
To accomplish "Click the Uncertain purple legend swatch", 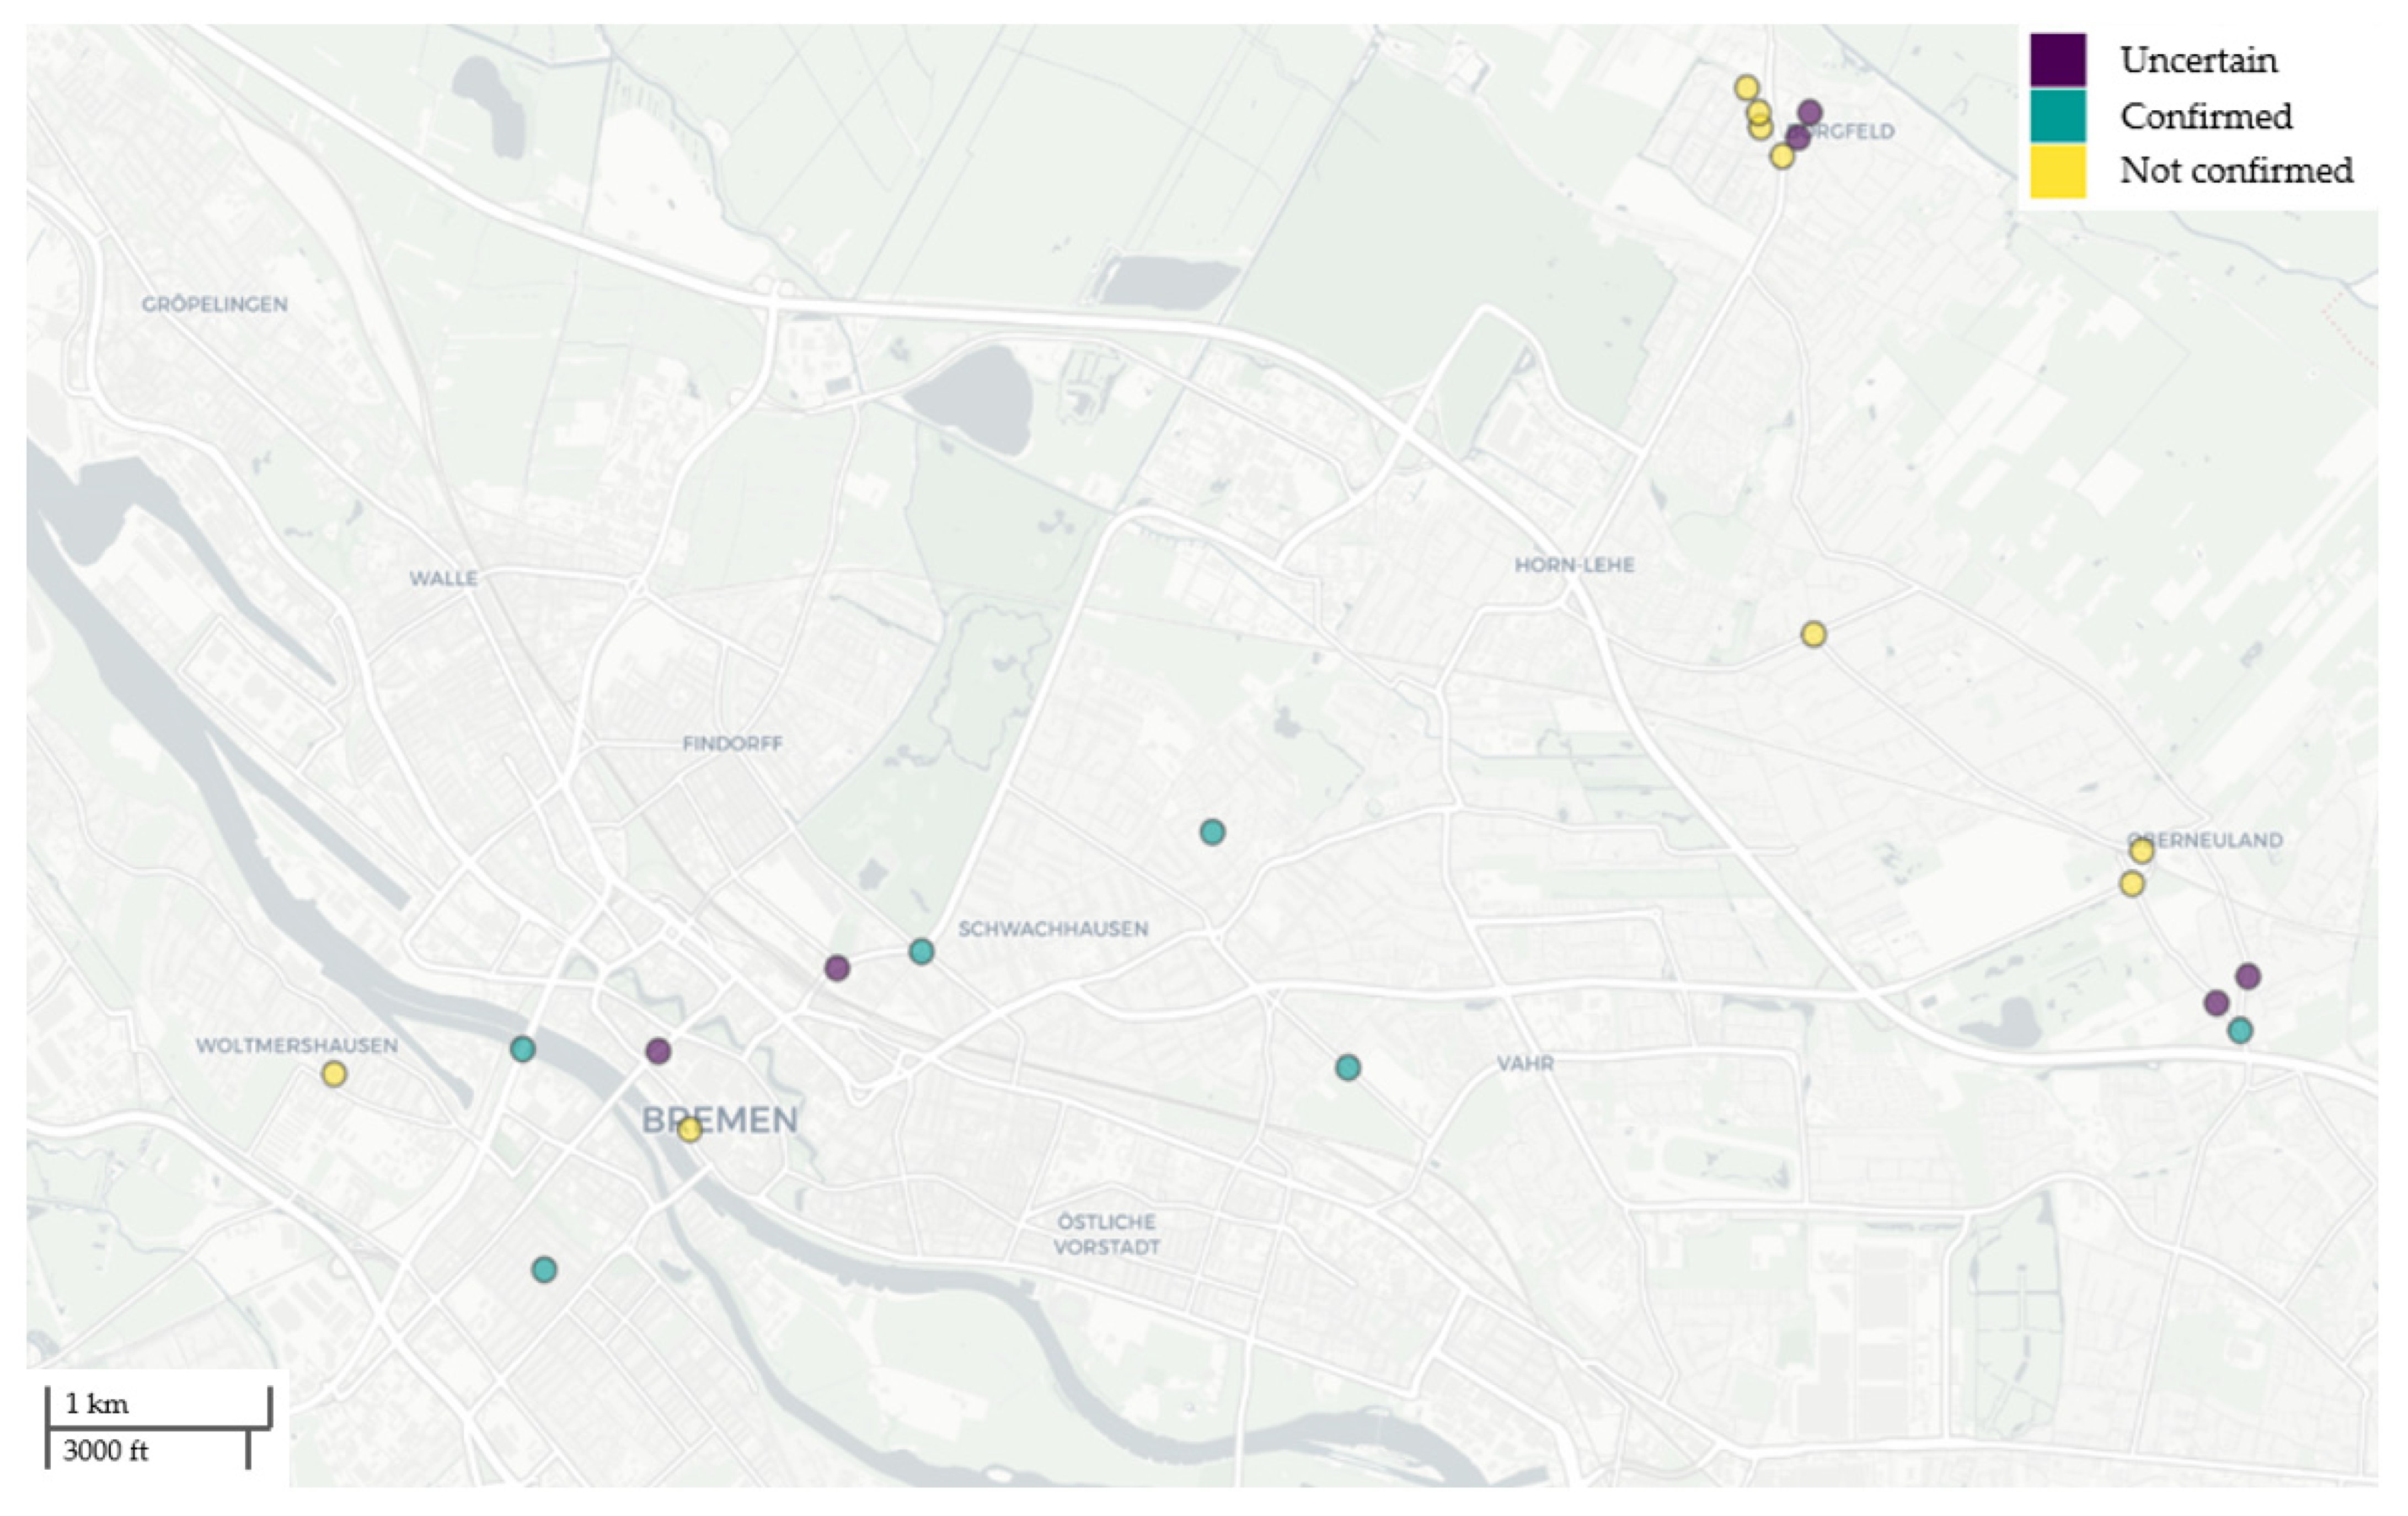I will [2057, 60].
